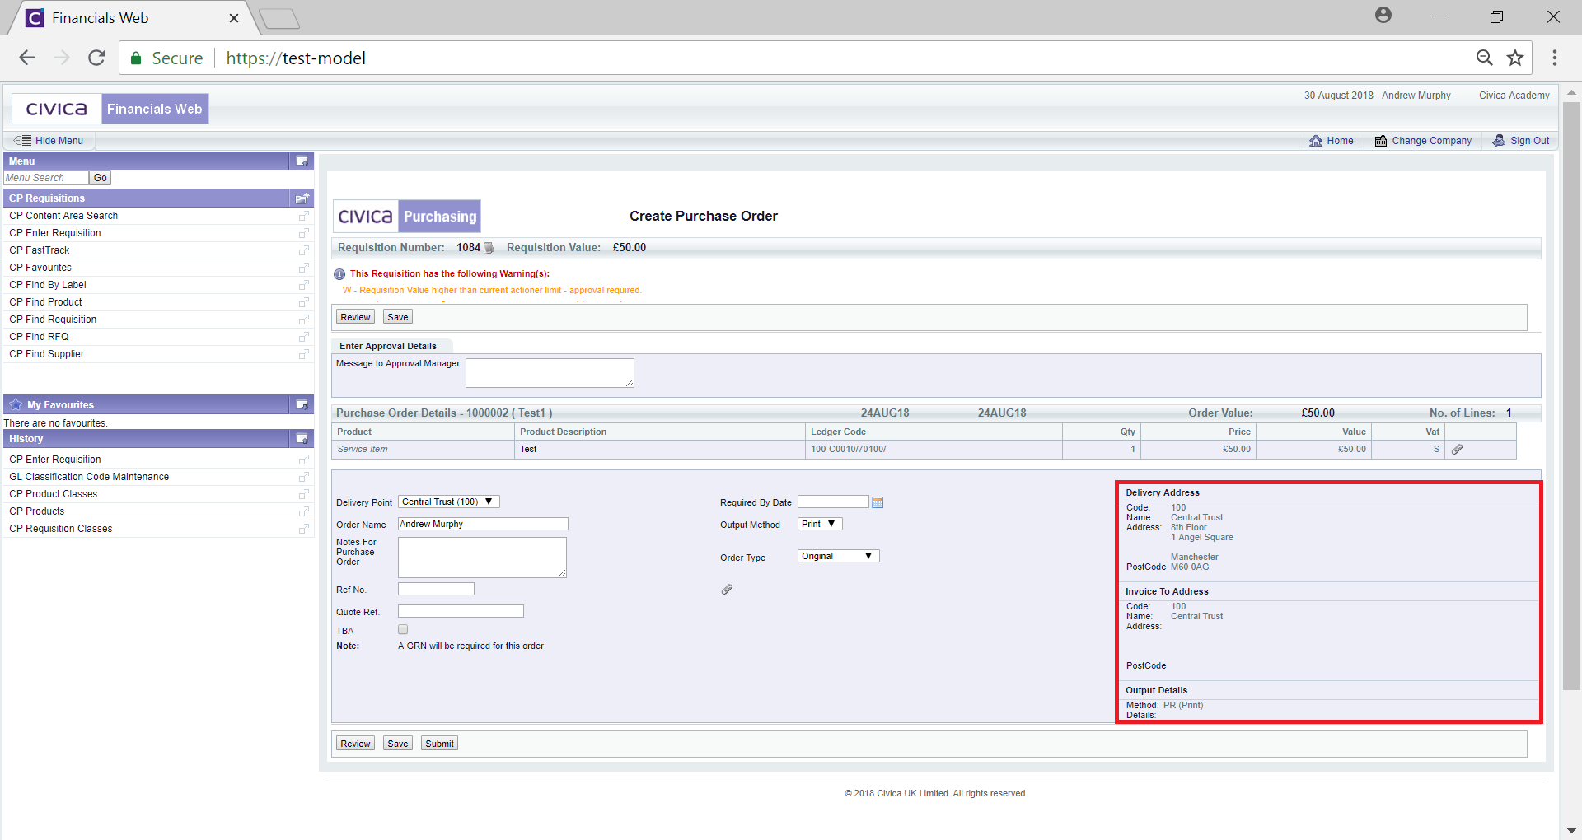Open CP Content Area Search in new window icon
This screenshot has height=840, width=1582.
coord(303,216)
